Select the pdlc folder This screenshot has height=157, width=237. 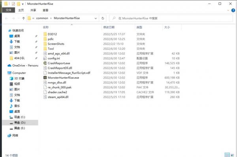pos(51,39)
